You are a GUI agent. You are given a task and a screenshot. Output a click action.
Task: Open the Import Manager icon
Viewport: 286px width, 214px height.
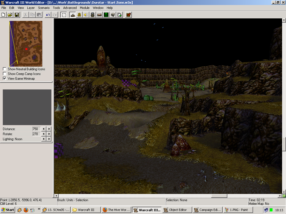(x=120, y=15)
